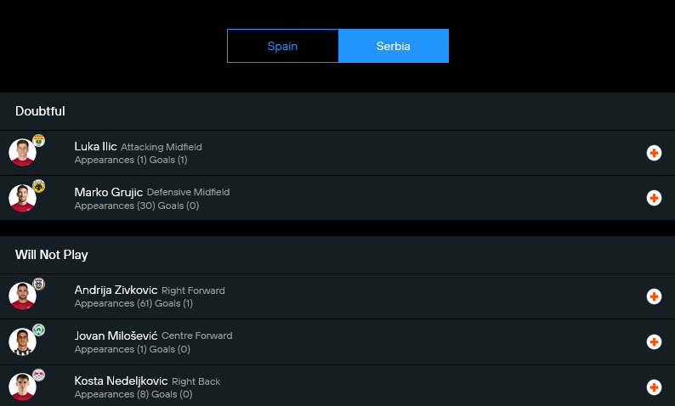Click the Marko Grujic player name

(x=108, y=192)
